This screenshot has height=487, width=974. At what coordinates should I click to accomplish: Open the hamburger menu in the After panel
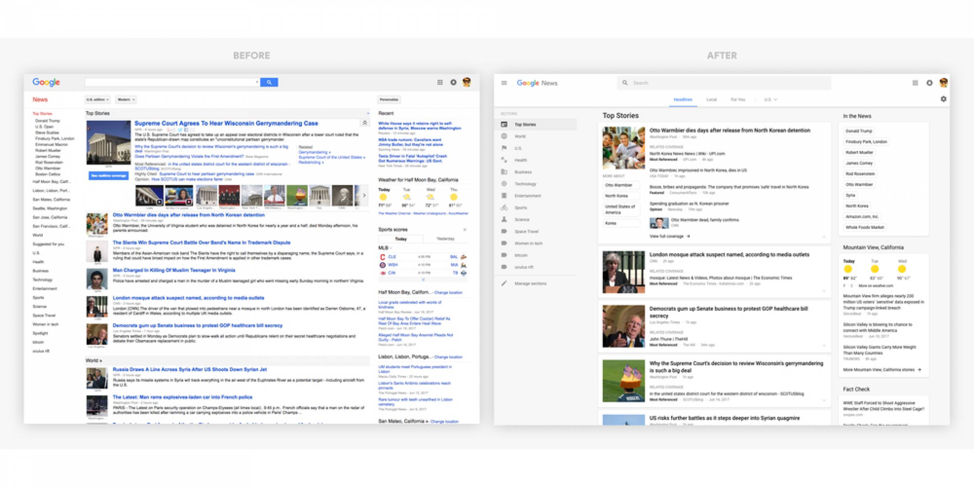click(x=504, y=83)
